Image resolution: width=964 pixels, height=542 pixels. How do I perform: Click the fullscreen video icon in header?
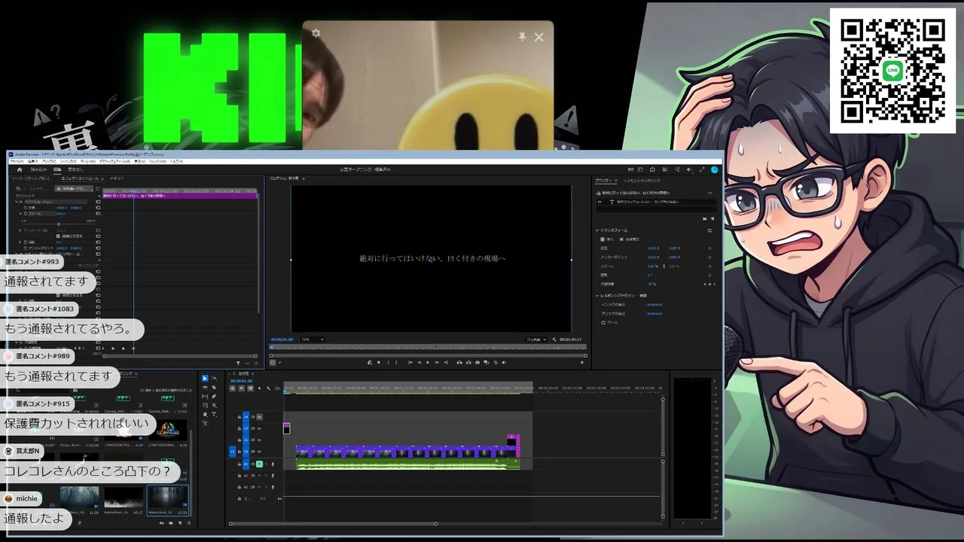702,169
